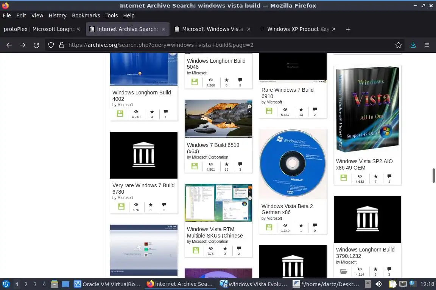
Task: Open the tracking protection shield icon
Action: pos(51,45)
